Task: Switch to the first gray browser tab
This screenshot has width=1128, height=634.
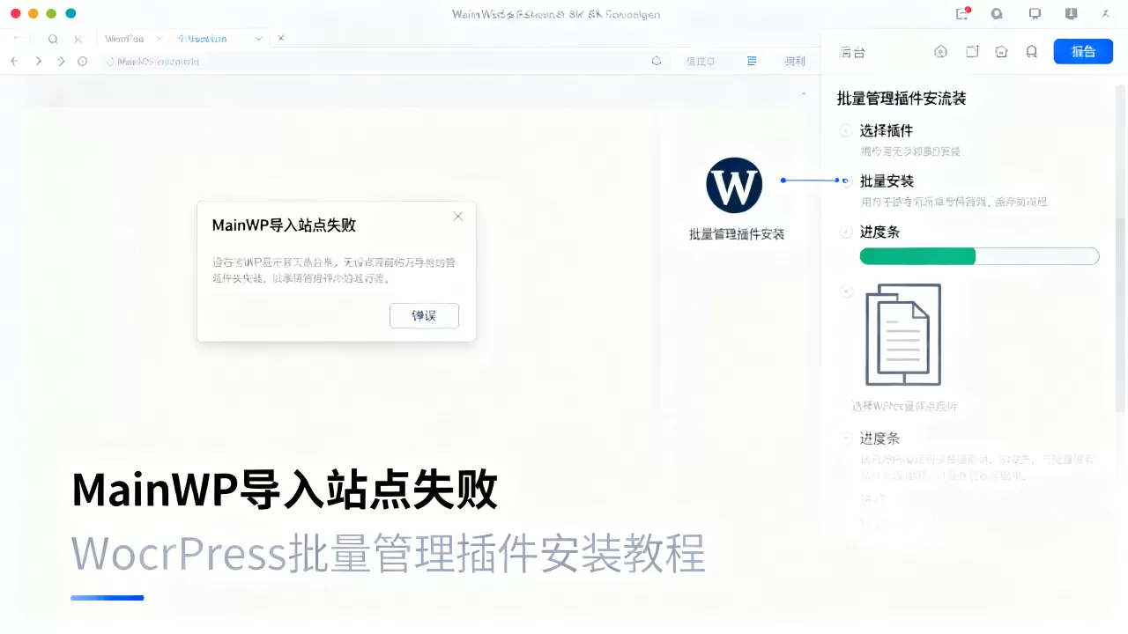Action: 124,39
